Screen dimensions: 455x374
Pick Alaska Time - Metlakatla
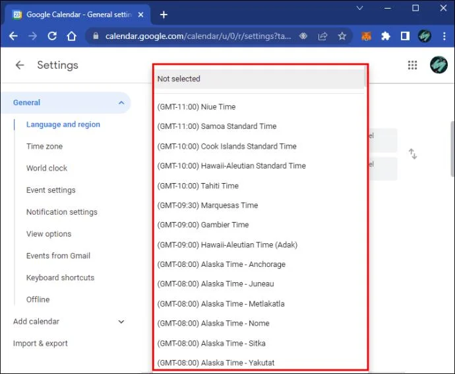click(259, 304)
